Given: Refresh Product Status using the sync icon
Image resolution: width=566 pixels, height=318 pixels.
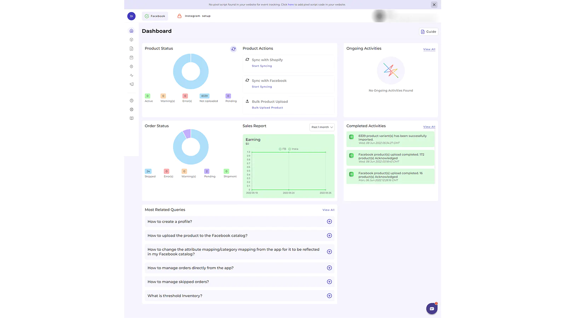Looking at the screenshot, I should pos(233,49).
